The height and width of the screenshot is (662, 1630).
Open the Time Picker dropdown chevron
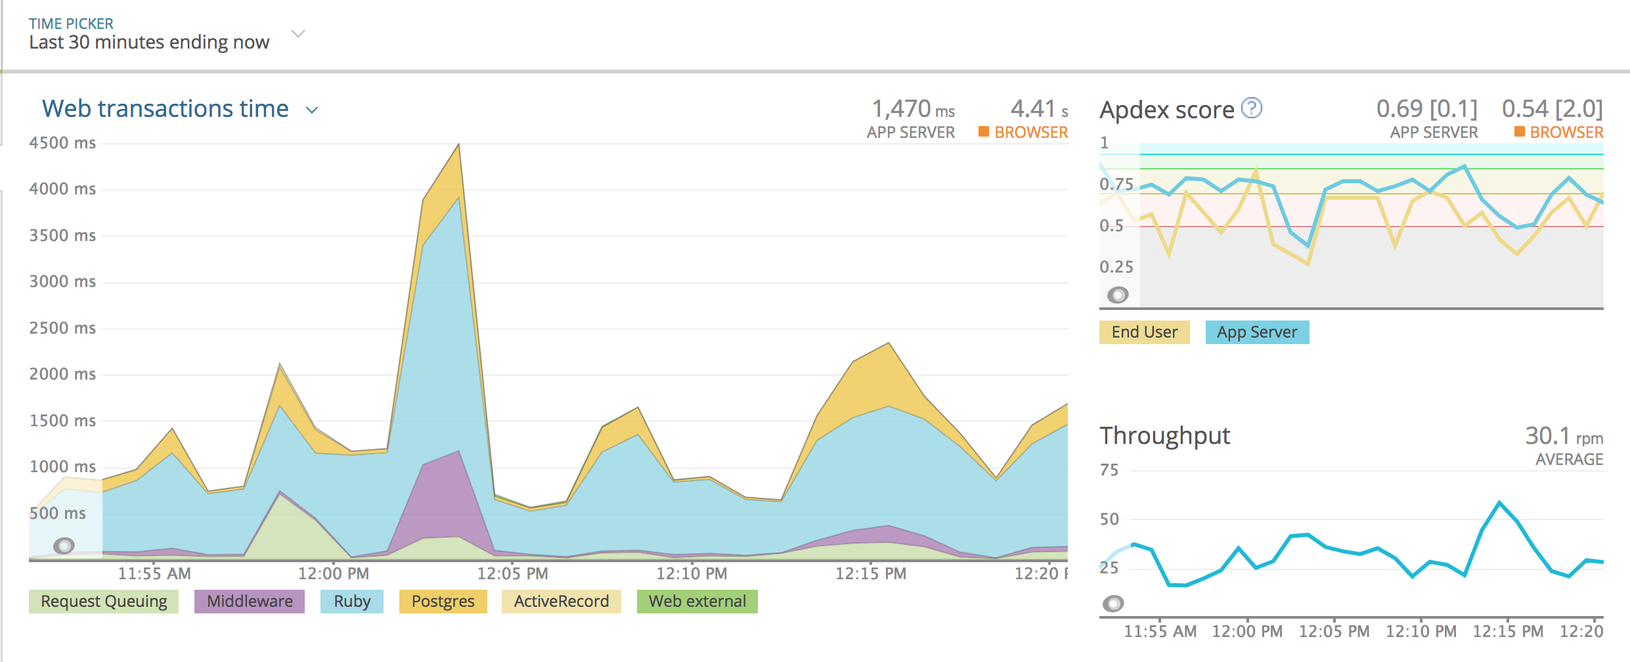tap(298, 33)
